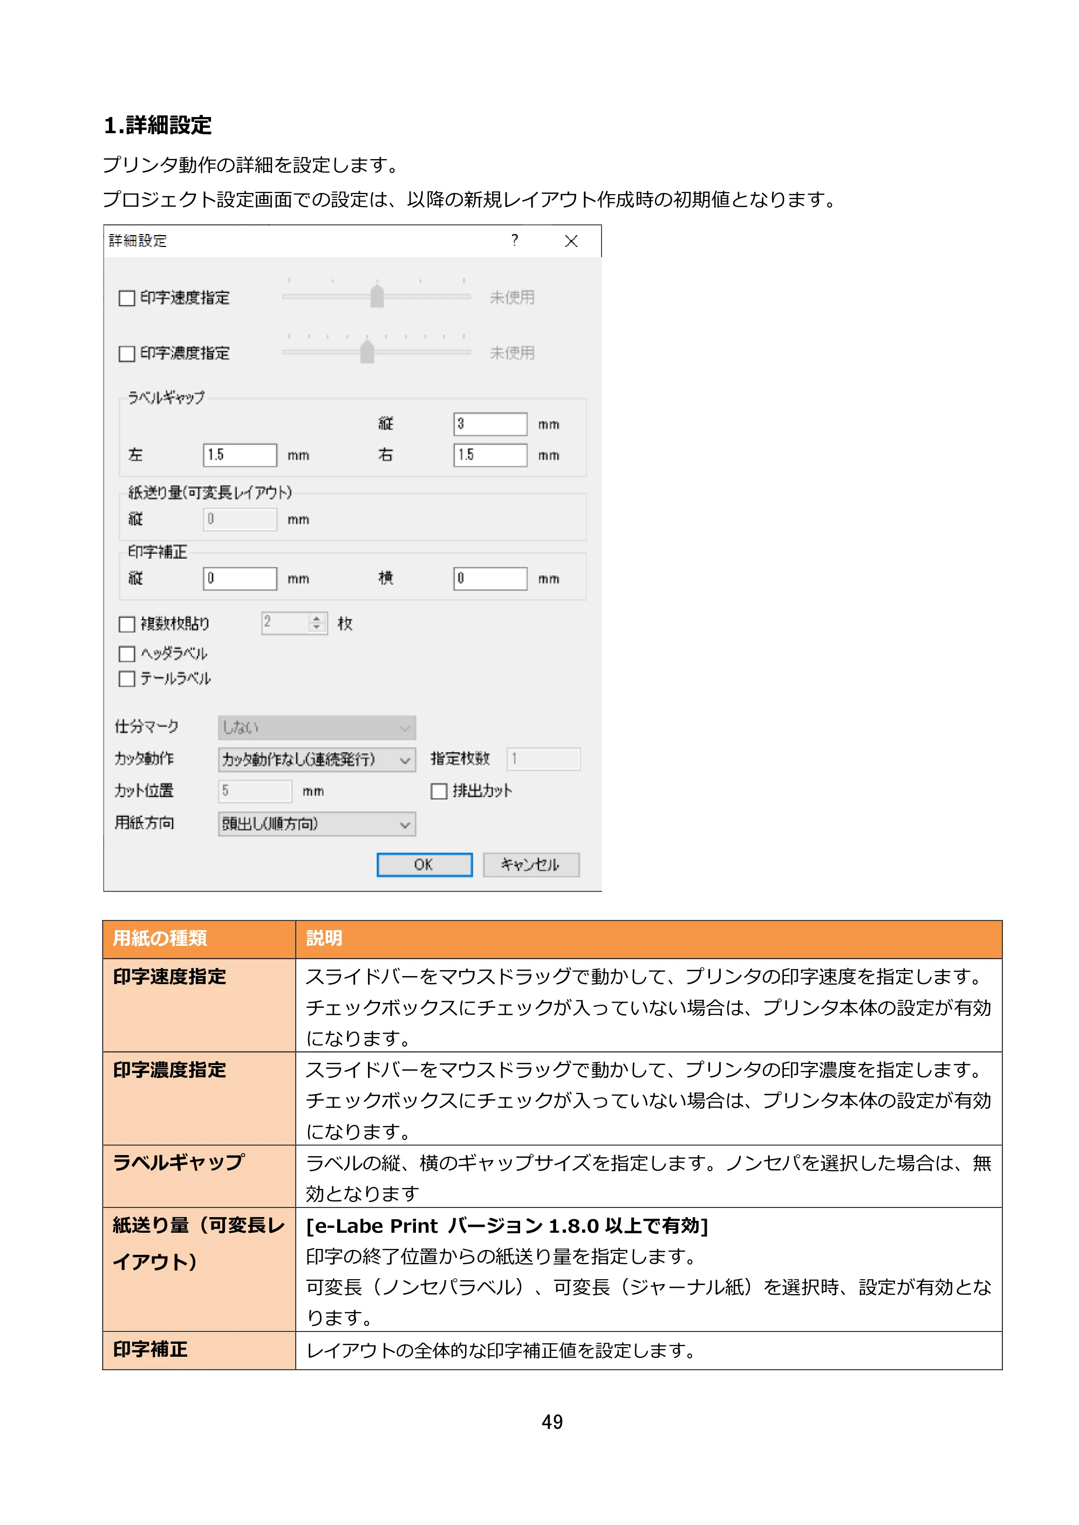The image size is (1079, 1525).
Task: Click the 紙送り量 縦 field
Action: tap(240, 519)
